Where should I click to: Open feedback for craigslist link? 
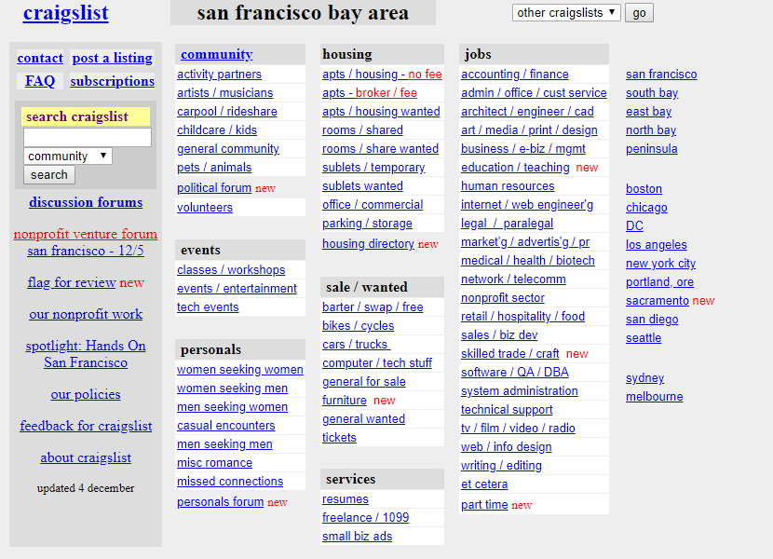(x=86, y=426)
